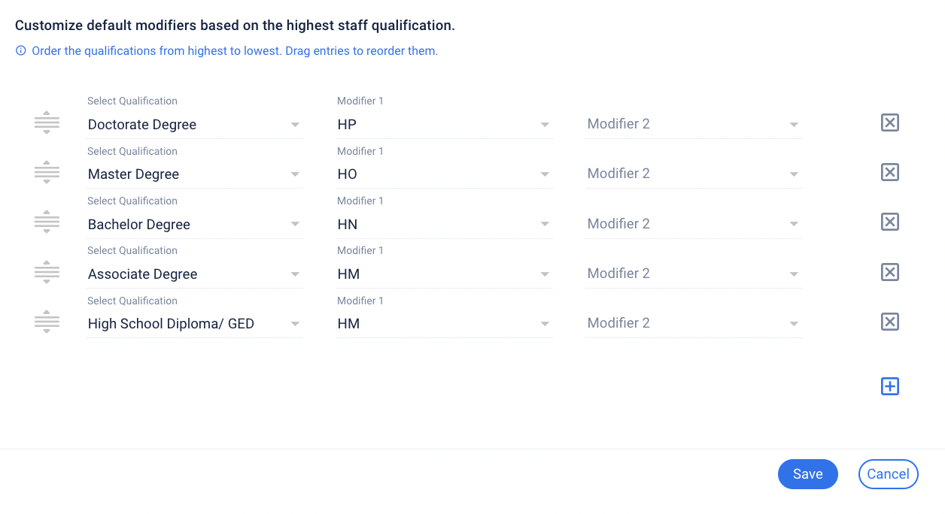Cancel the modifier customization
Image resolution: width=945 pixels, height=514 pixels.
tap(888, 474)
